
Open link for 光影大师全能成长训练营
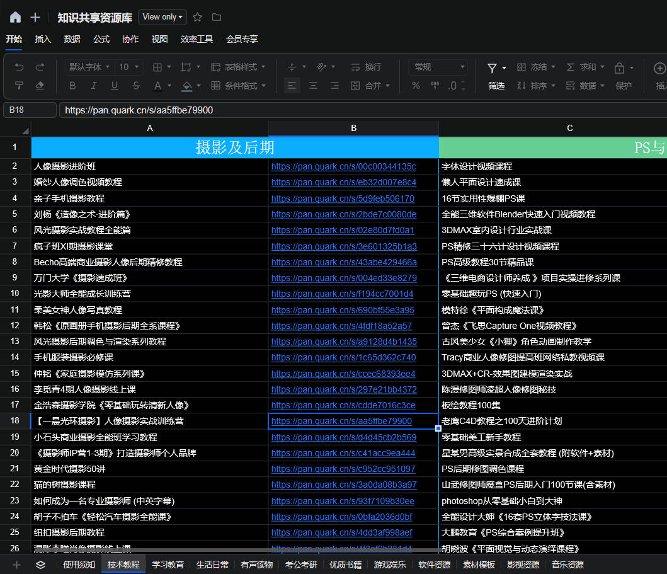[342, 294]
